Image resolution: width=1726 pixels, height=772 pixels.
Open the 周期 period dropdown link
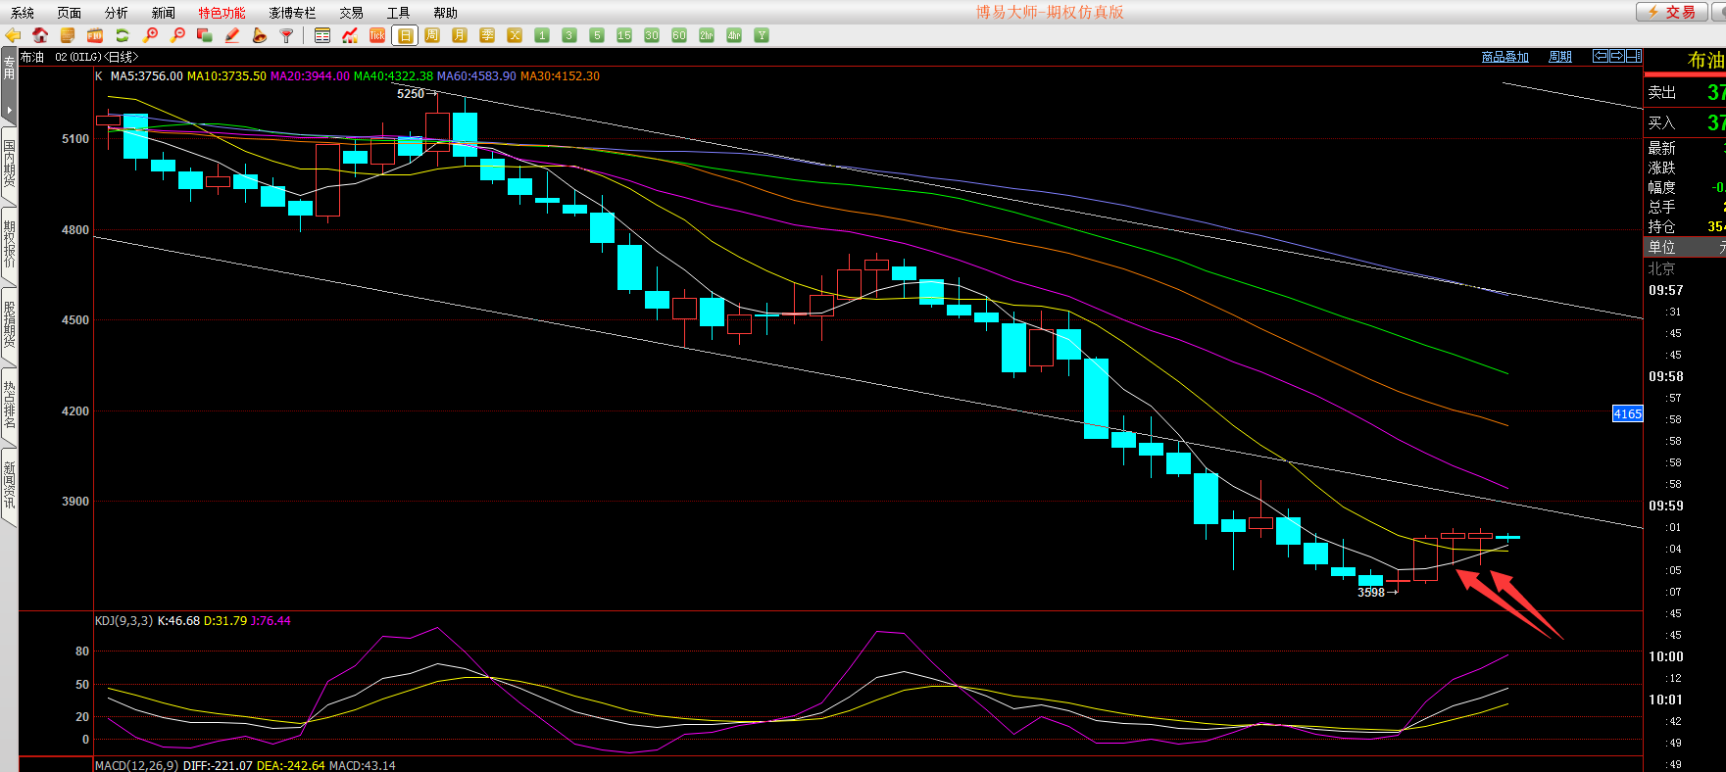pos(1559,57)
